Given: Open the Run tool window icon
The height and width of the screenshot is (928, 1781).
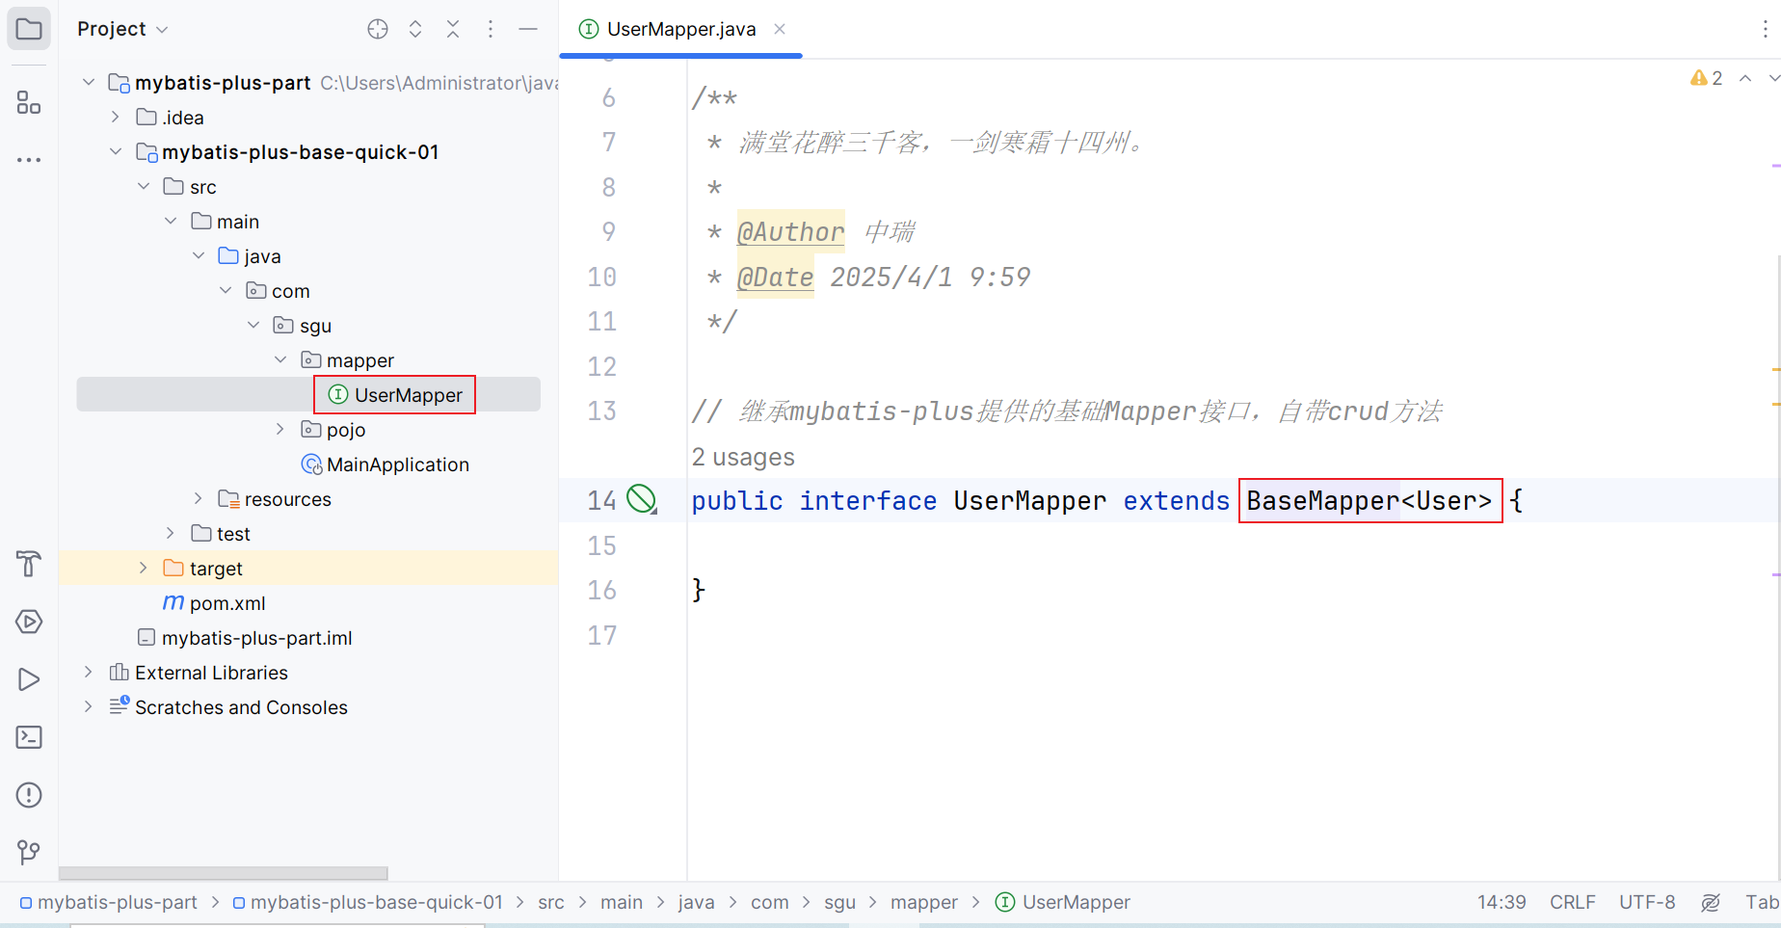Looking at the screenshot, I should 29,679.
